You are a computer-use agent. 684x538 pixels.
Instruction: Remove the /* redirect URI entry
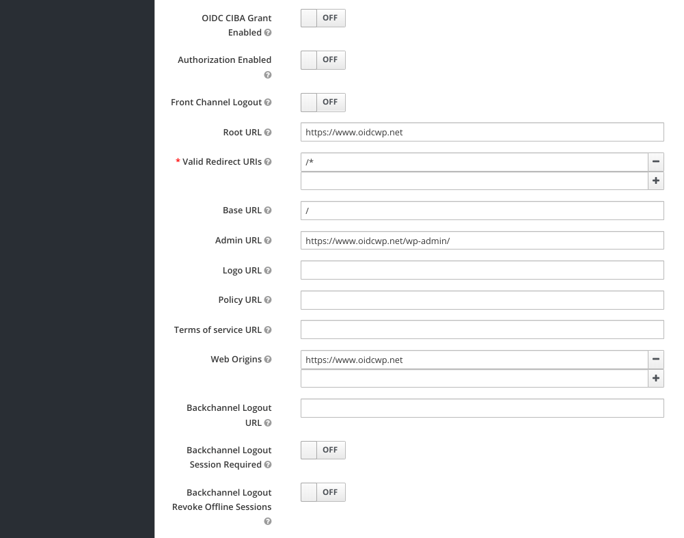coord(655,162)
